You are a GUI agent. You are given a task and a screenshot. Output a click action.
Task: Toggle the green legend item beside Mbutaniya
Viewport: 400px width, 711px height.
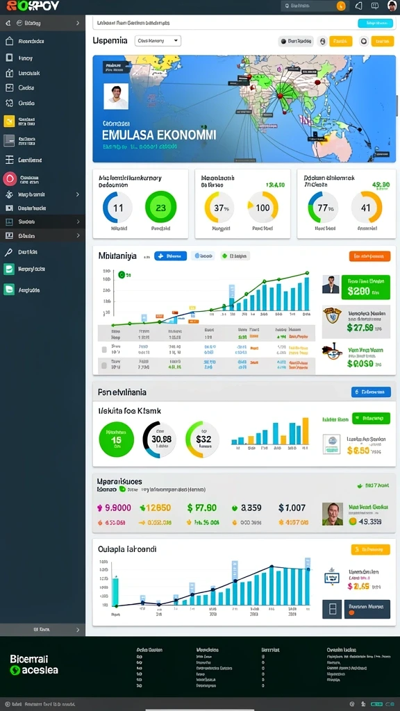235,256
